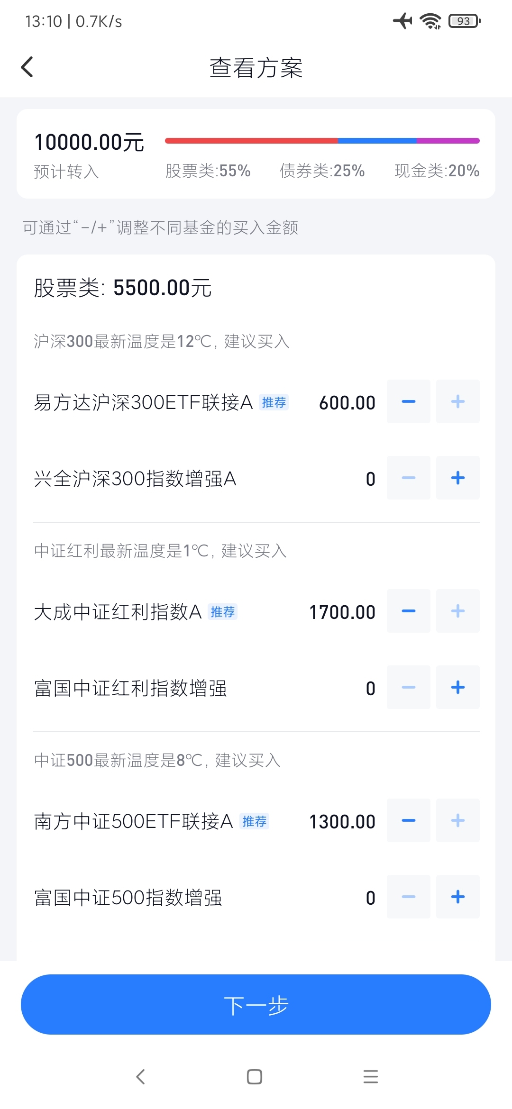512x1109 pixels.
Task: Tap the back arrow in header
Action: (27, 67)
